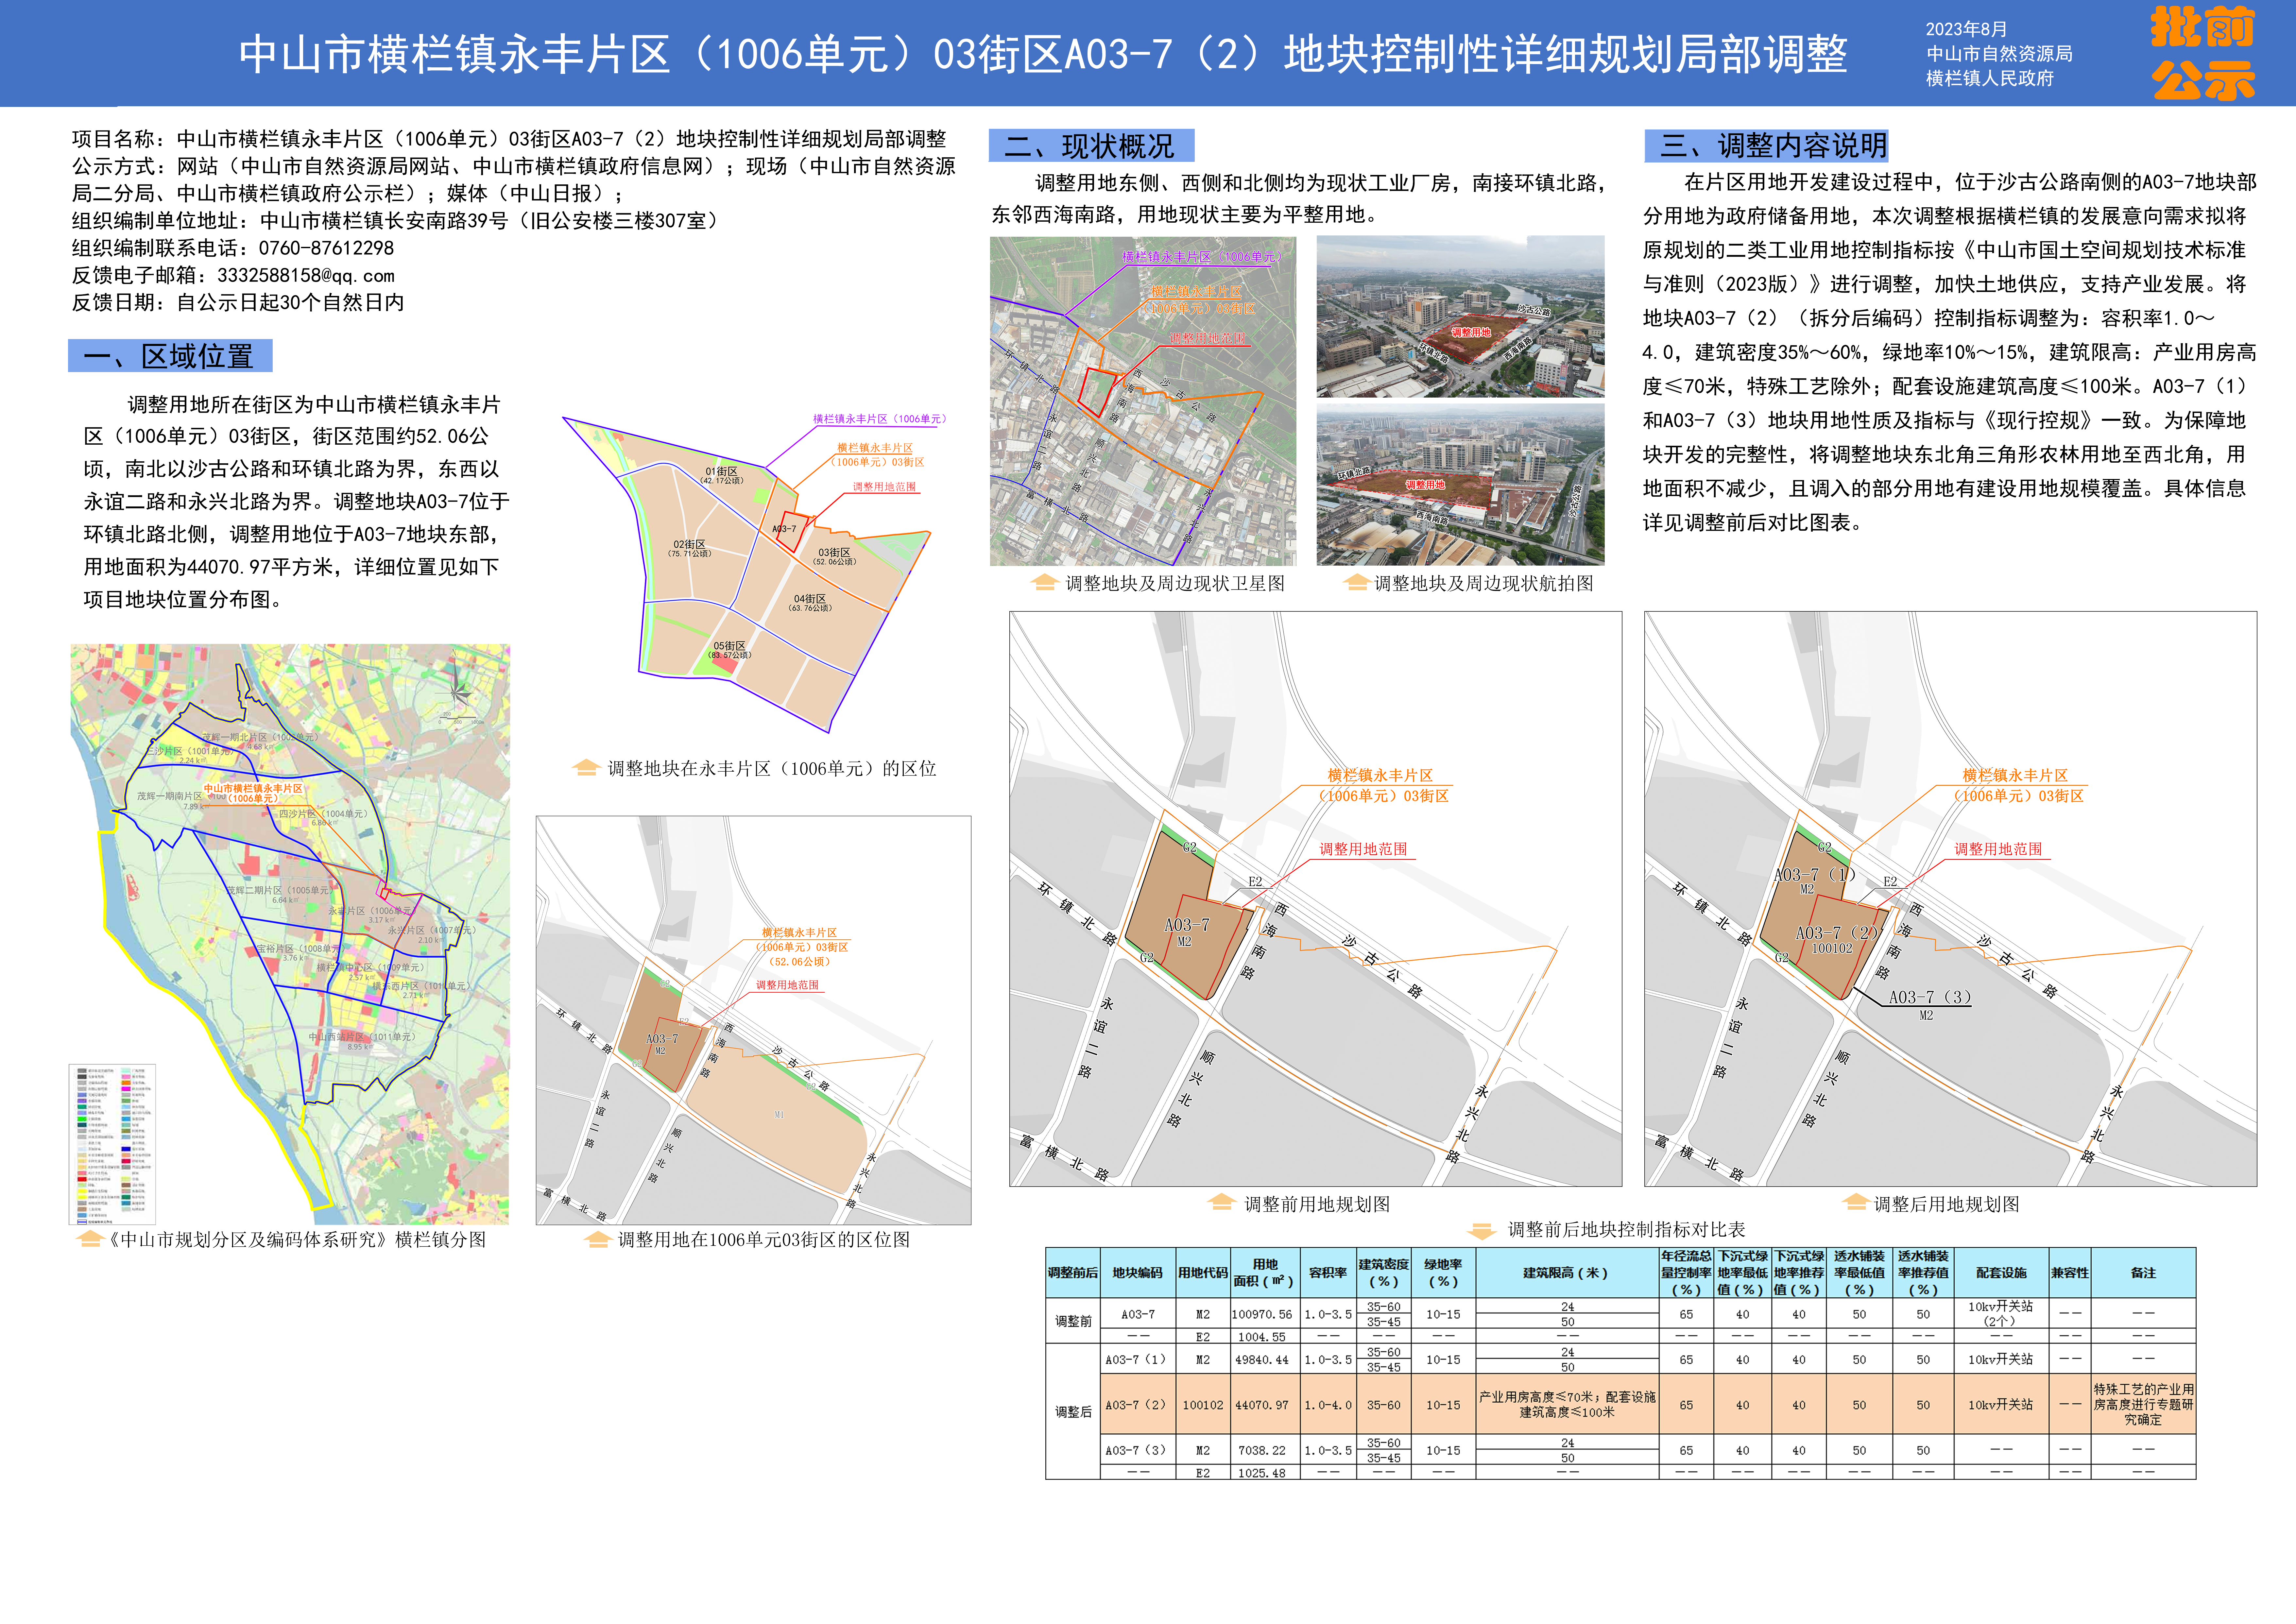Viewport: 2296px width, 1624px height.
Task: Click the area cell '100970.56' in the table
Action: click(x=1265, y=1314)
